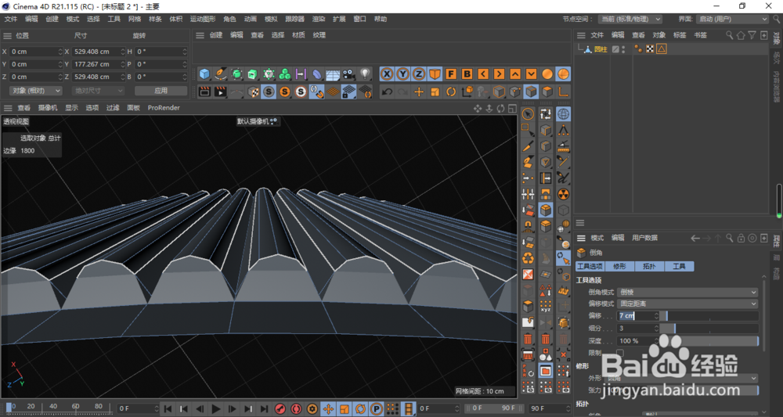Screen dimensions: 783x417
Task: Open the 界面 layout dropdown
Action: pos(731,19)
